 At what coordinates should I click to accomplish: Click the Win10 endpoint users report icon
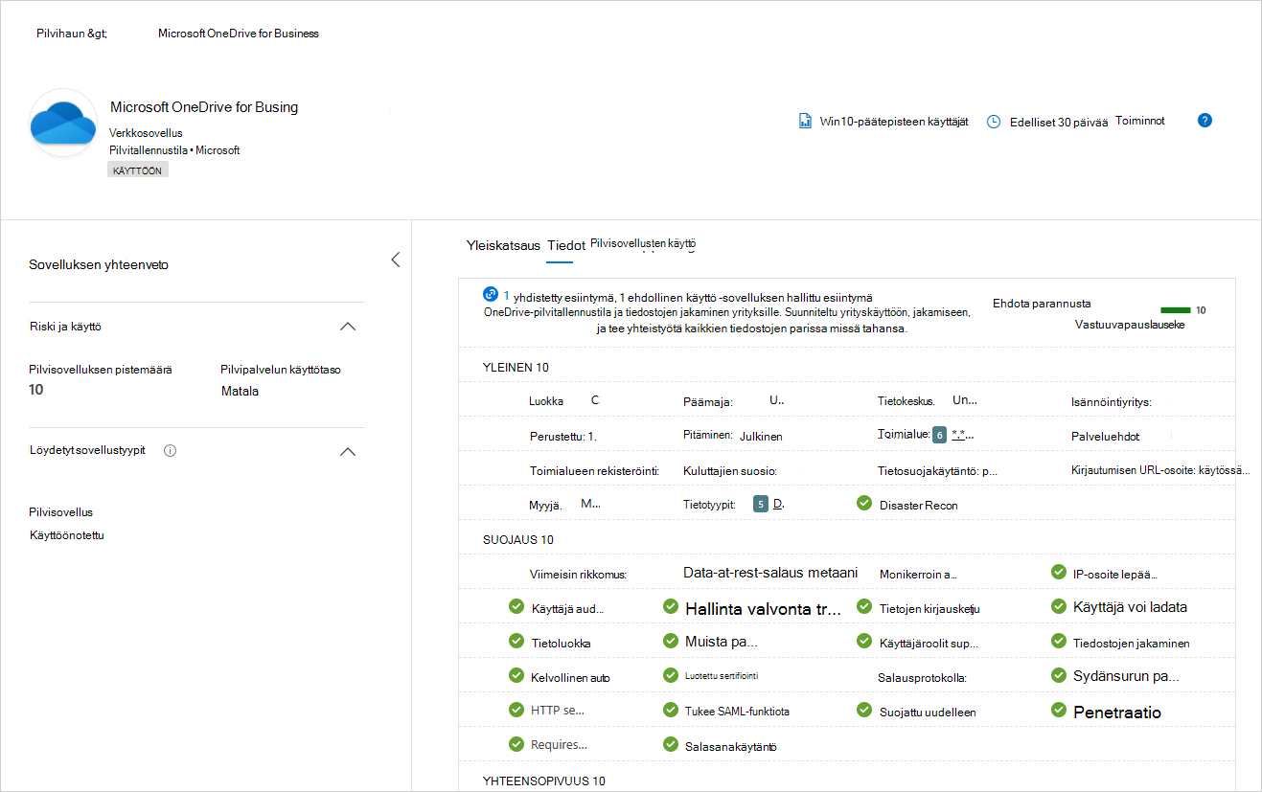806,122
